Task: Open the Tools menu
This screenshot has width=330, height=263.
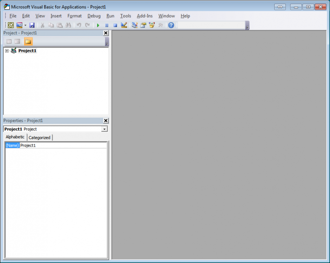Action: point(125,16)
